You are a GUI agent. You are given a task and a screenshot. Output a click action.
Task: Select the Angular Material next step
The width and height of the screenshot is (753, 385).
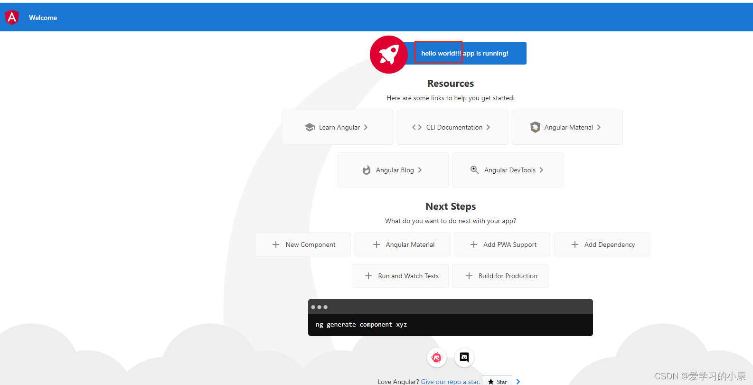pos(403,244)
